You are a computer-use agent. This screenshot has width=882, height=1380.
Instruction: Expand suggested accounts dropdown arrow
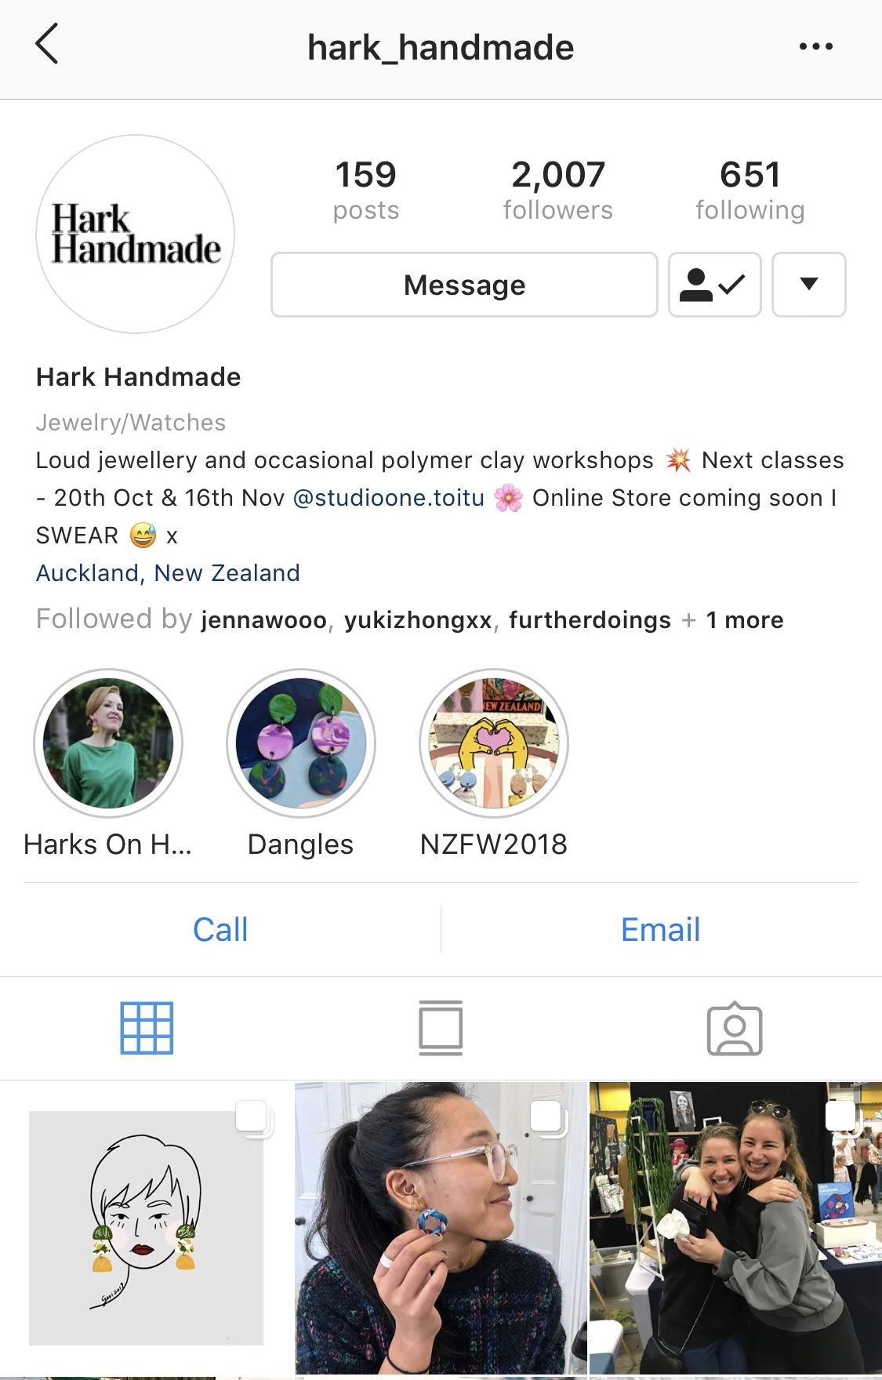click(x=808, y=285)
